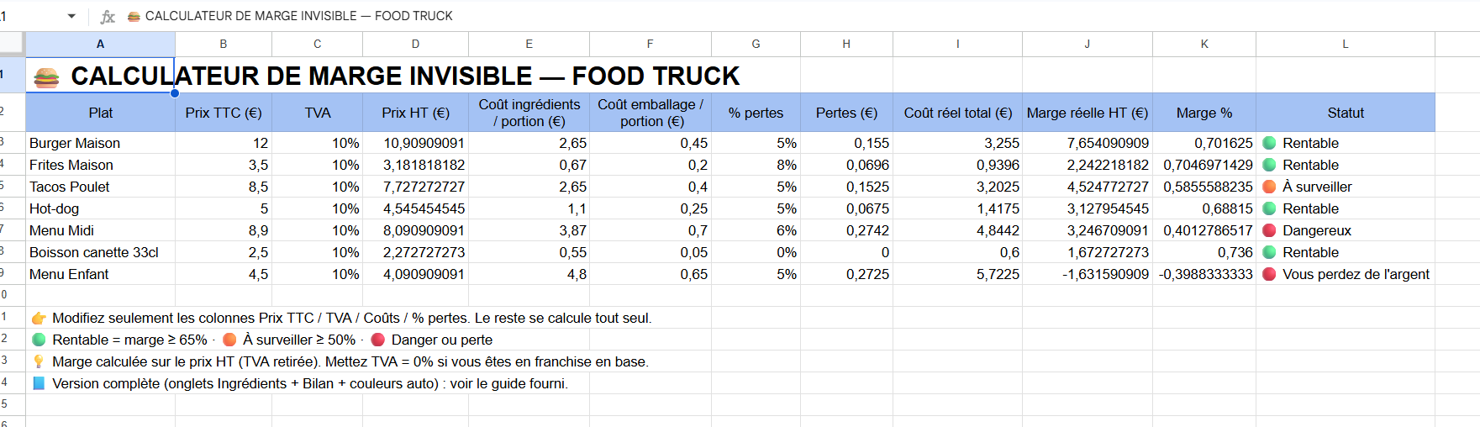Open the Name box dropdown arrow
1480x427 pixels.
[71, 16]
